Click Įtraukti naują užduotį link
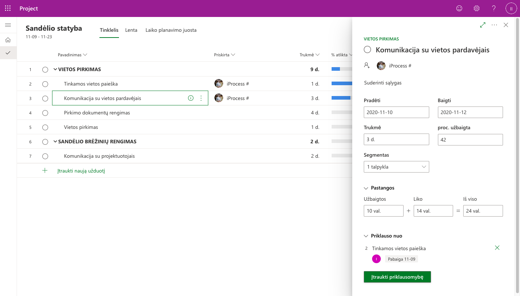520x296 pixels. tap(81, 171)
